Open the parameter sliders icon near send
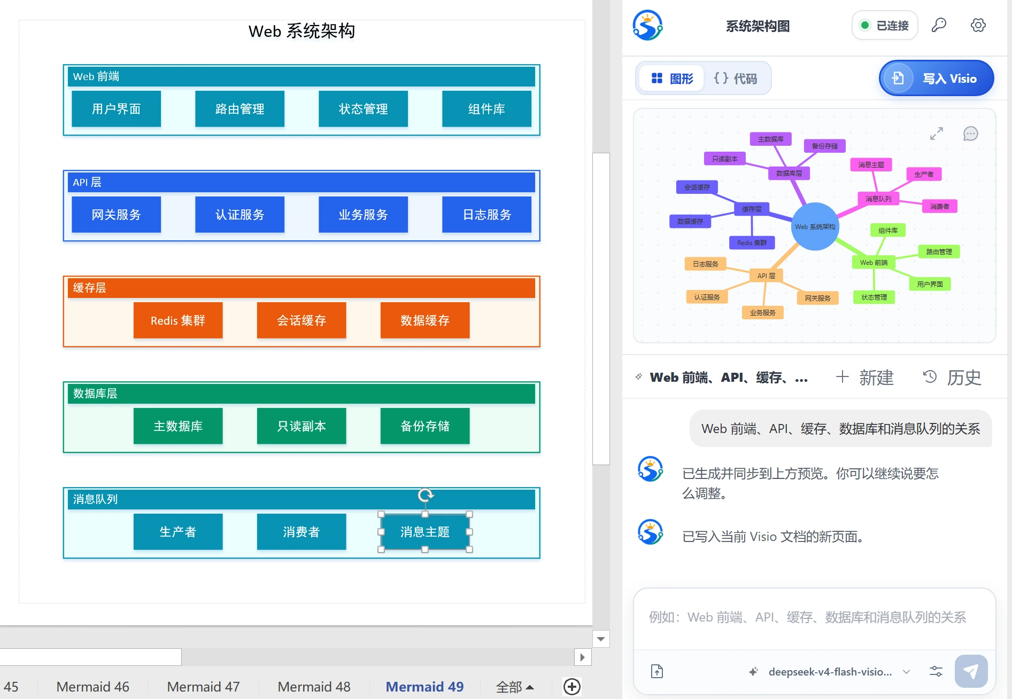 click(936, 671)
